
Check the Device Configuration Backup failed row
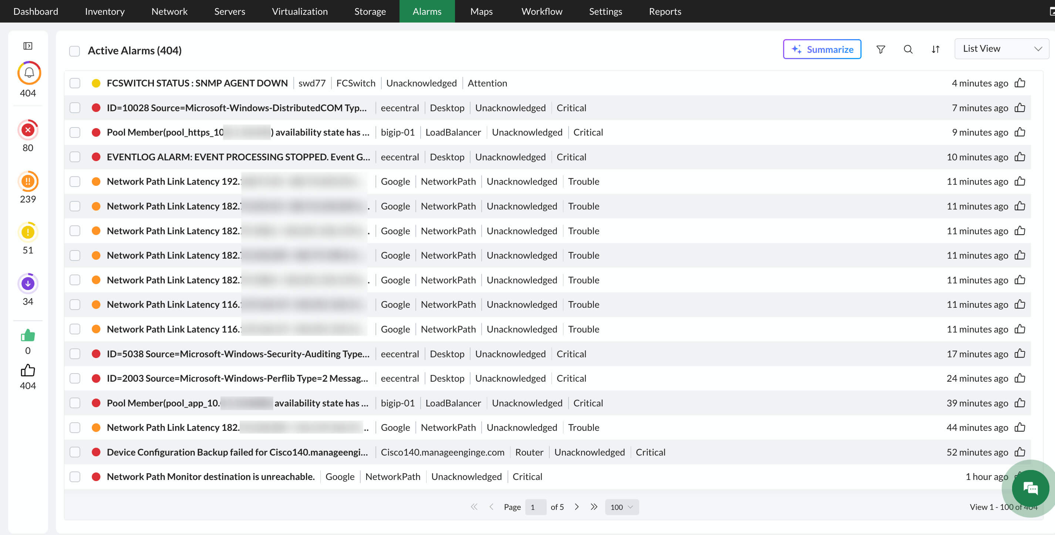point(75,452)
